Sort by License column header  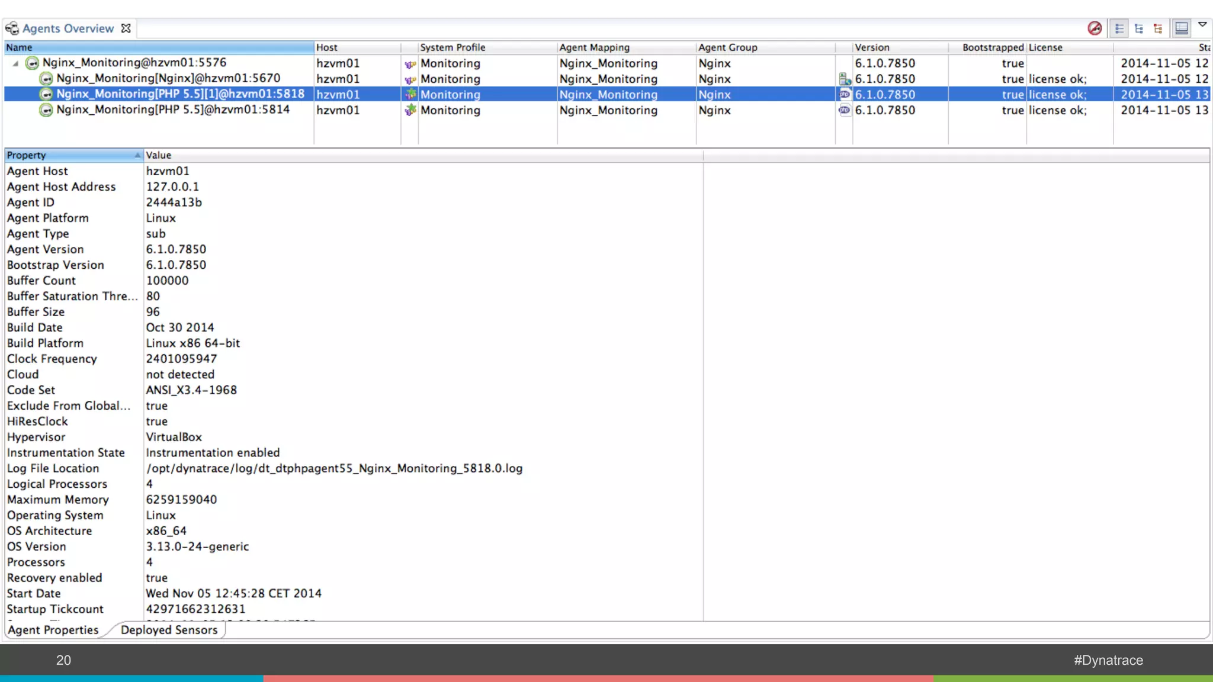point(1070,47)
